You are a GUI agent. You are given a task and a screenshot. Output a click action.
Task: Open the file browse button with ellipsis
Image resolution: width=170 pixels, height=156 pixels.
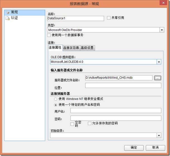coord(157,78)
